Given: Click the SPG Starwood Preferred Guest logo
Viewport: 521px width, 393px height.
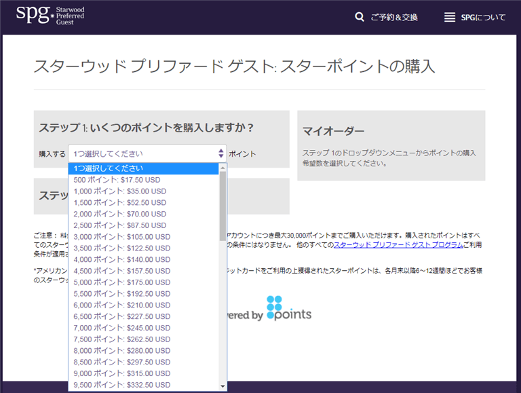Looking at the screenshot, I should pyautogui.click(x=50, y=15).
